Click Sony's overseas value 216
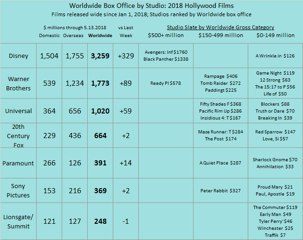 75,190
